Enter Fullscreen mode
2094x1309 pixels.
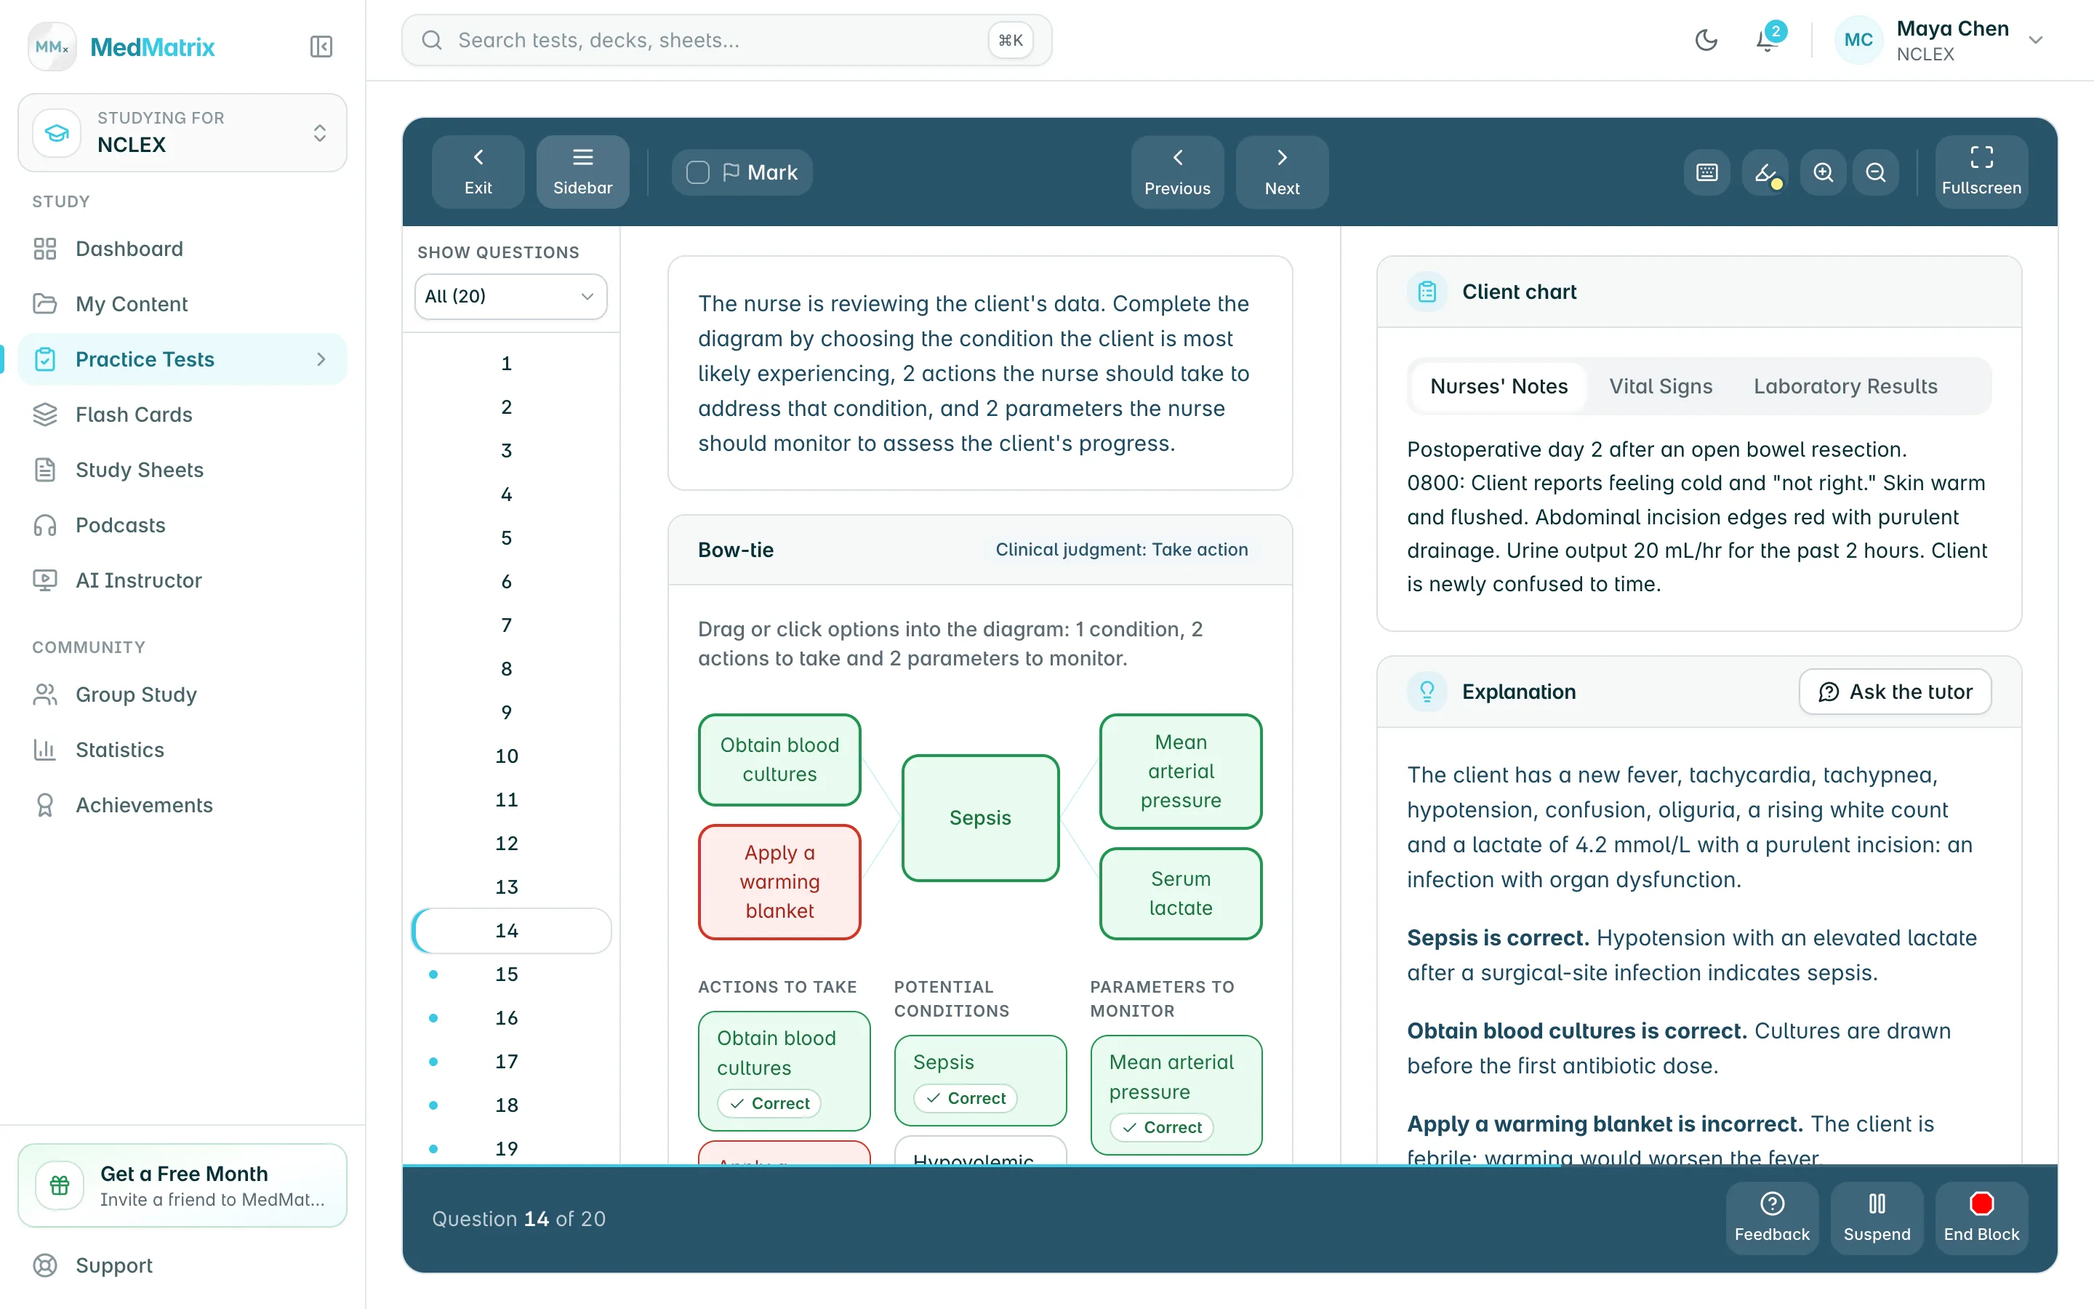click(1981, 172)
